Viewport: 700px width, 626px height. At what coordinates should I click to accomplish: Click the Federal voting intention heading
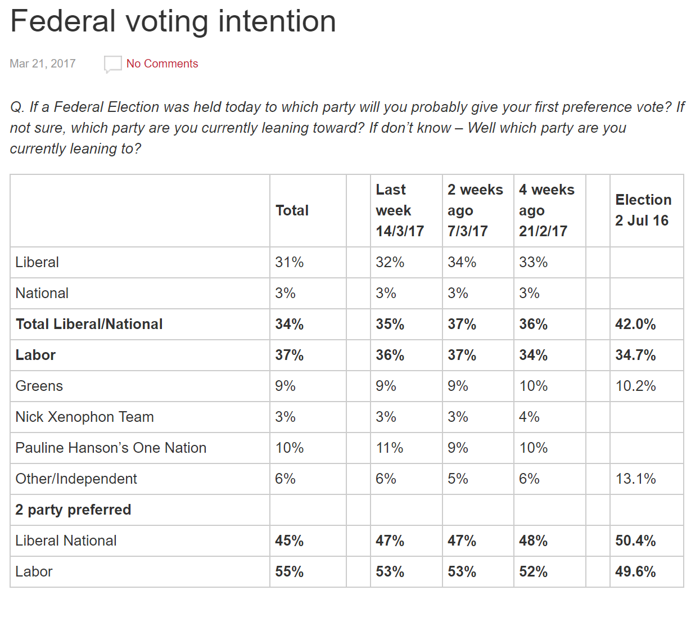coord(173,21)
